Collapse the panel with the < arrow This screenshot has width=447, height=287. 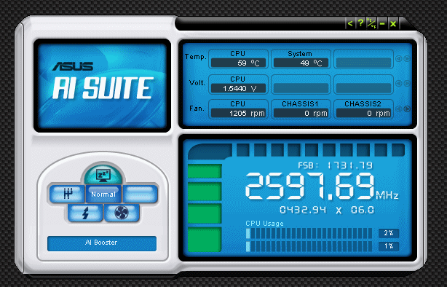[x=350, y=23]
